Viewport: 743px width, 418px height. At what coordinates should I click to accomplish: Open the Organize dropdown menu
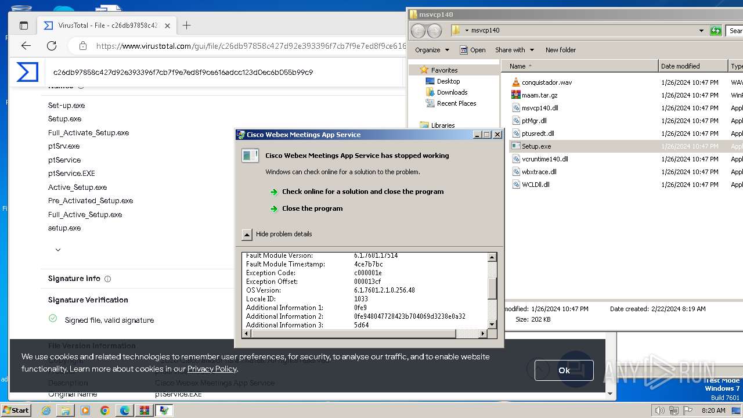[x=432, y=50]
